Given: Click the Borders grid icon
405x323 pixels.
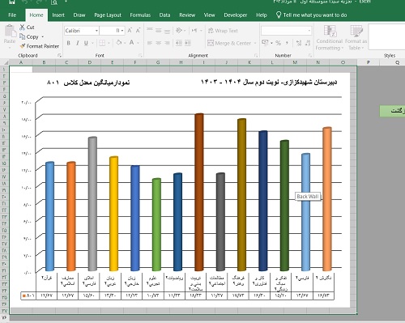Looking at the screenshot, I should point(102,43).
